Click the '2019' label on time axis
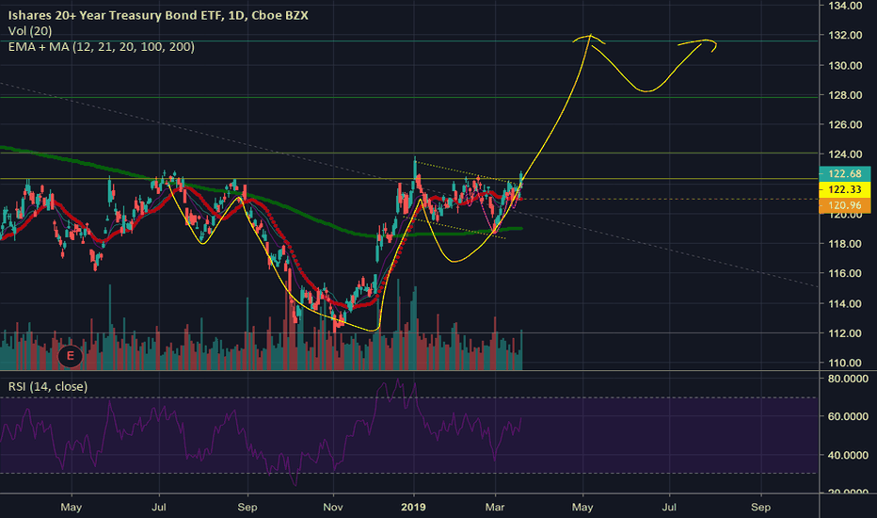 413,508
